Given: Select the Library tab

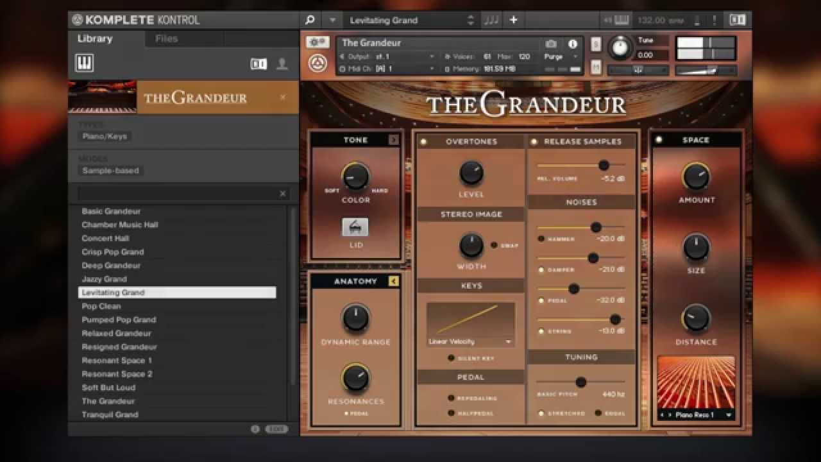Looking at the screenshot, I should tap(95, 38).
